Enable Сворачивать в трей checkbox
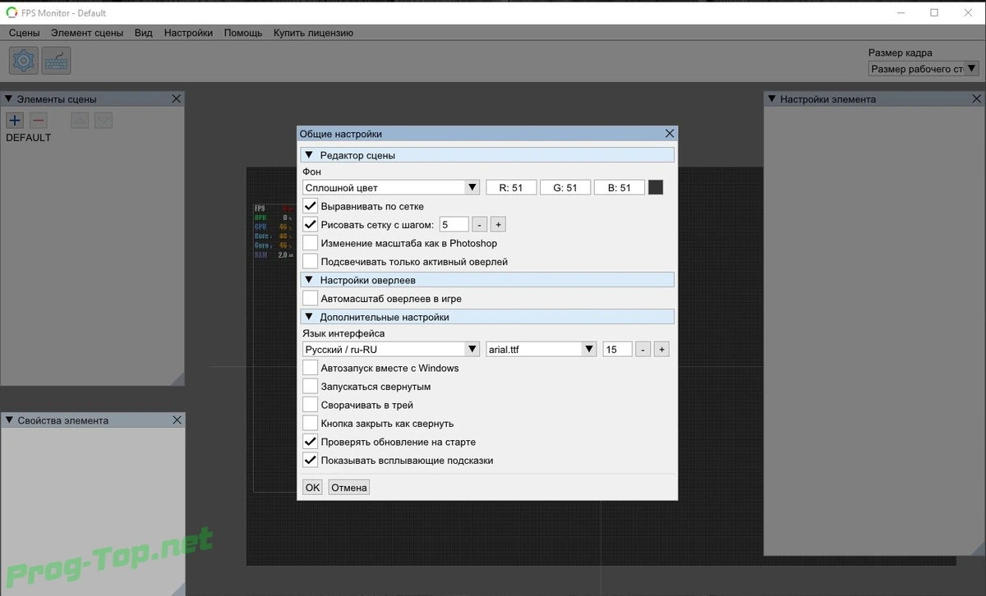 point(310,405)
